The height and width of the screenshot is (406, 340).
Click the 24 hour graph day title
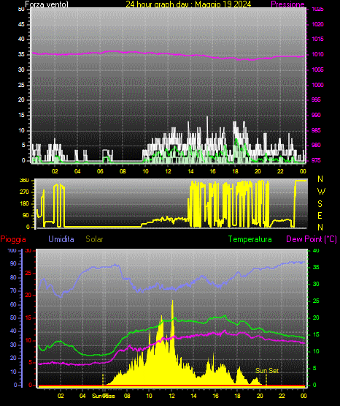pyautogui.click(x=188, y=4)
